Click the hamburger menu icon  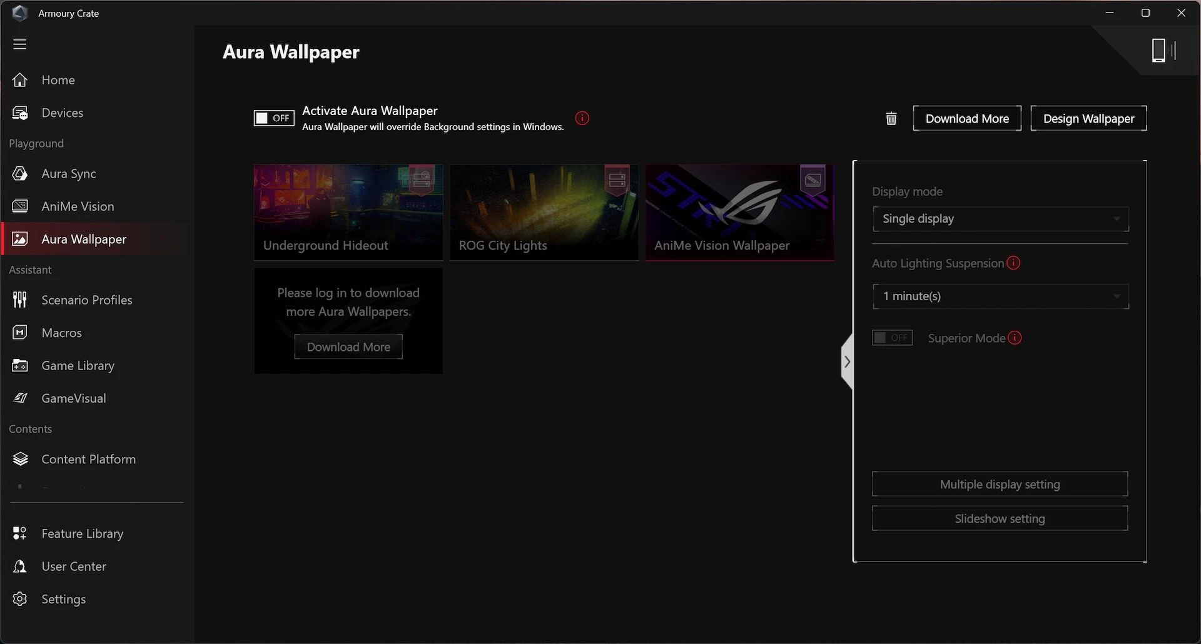pyautogui.click(x=20, y=44)
